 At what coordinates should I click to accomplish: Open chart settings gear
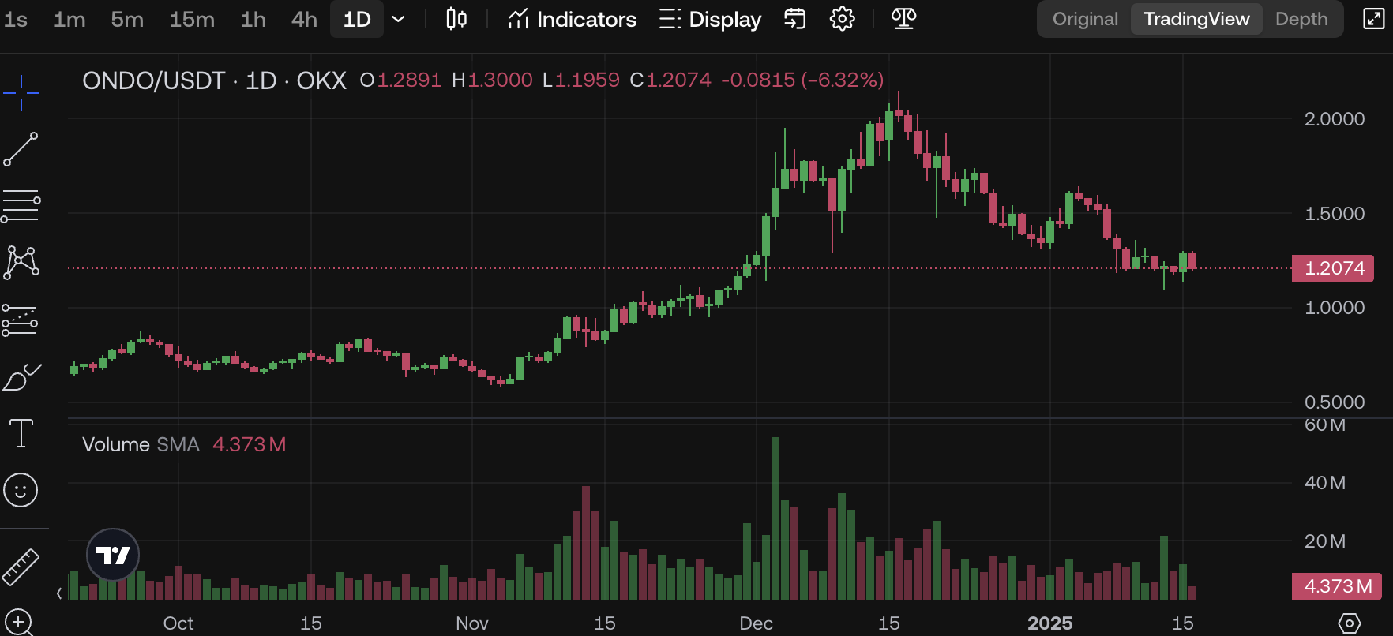pyautogui.click(x=843, y=19)
